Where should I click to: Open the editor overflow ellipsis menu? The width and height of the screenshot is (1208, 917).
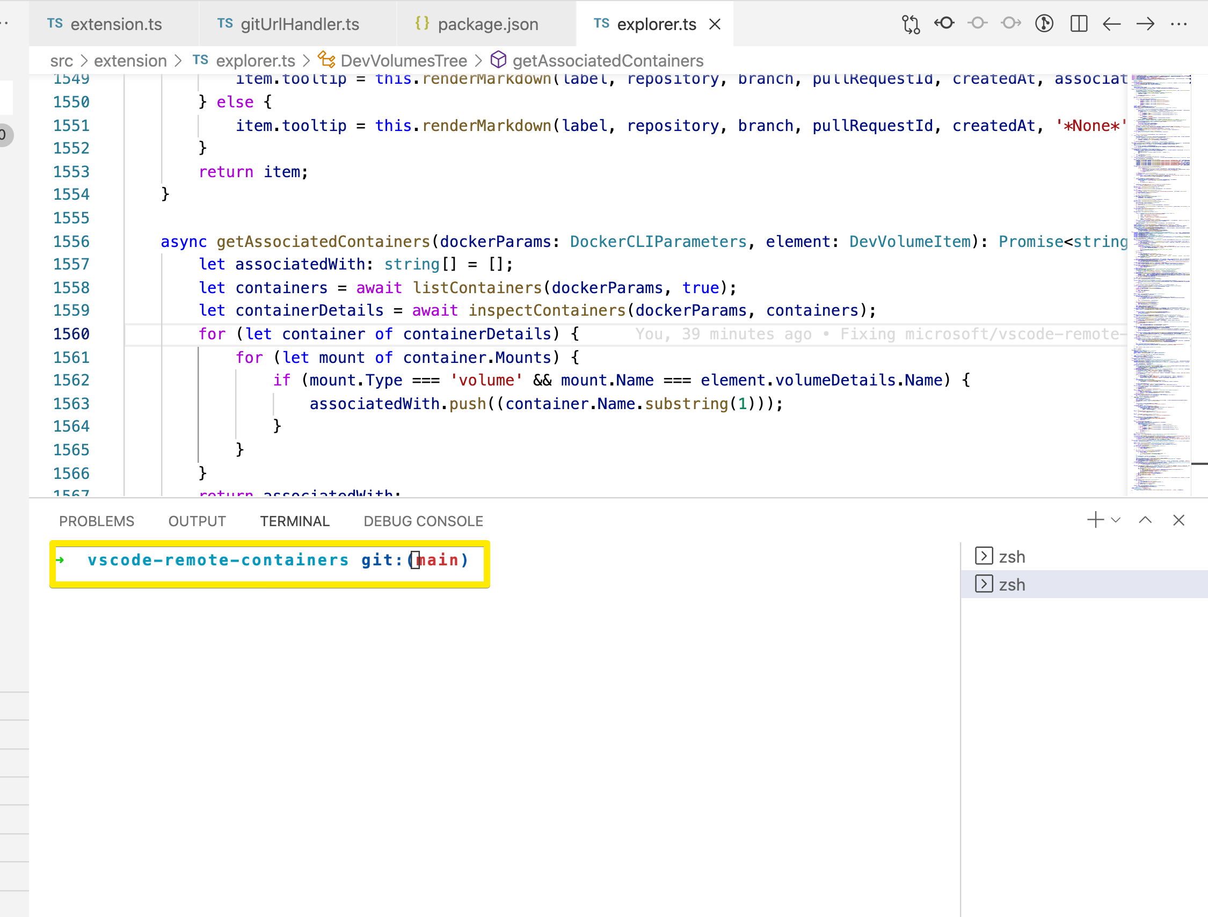pos(1180,24)
